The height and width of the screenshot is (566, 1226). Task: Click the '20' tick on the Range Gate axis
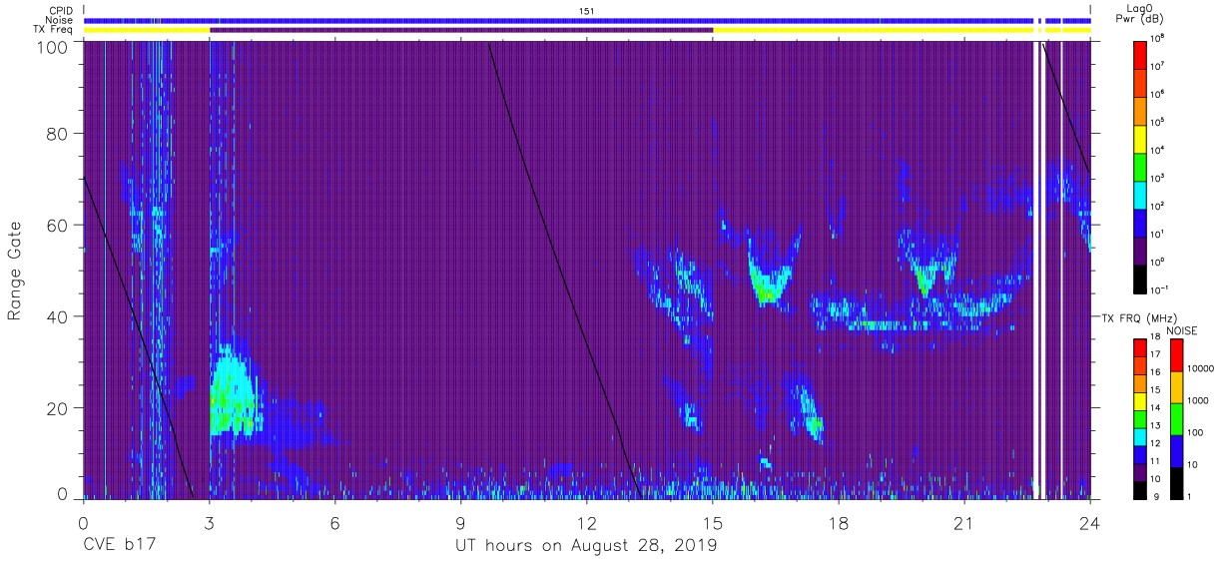point(57,408)
